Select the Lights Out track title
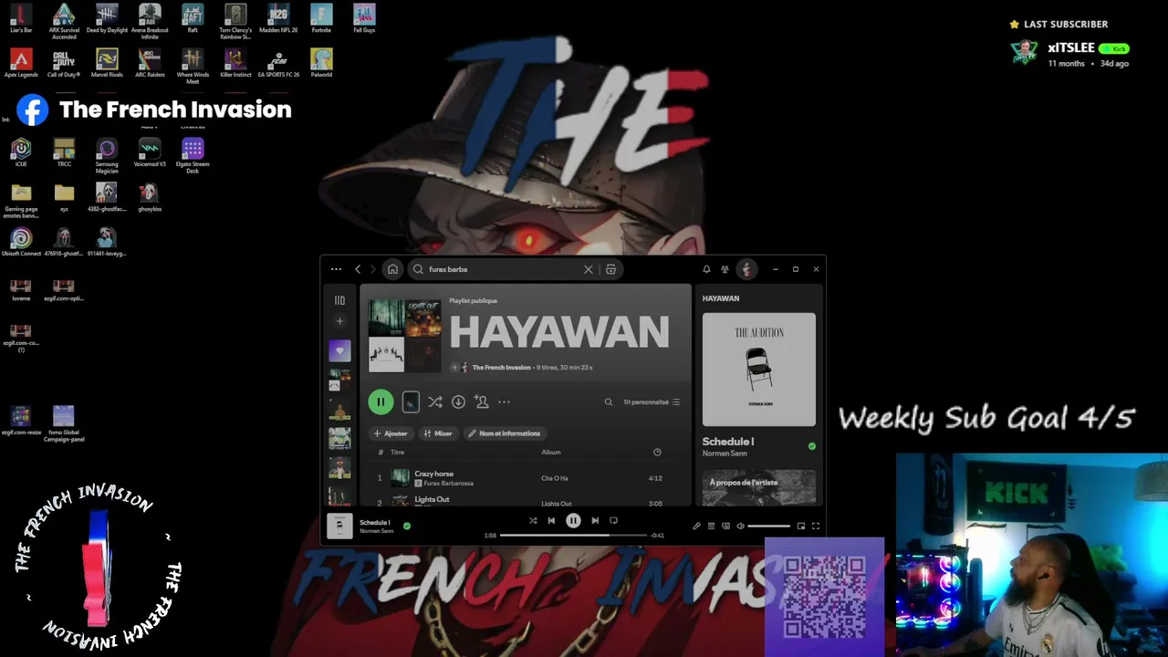Screen dimensions: 1168x657 (432, 499)
